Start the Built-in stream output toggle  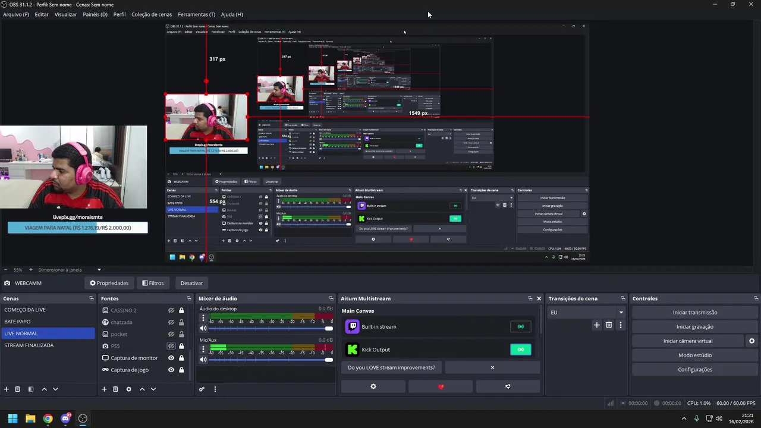pos(521,326)
